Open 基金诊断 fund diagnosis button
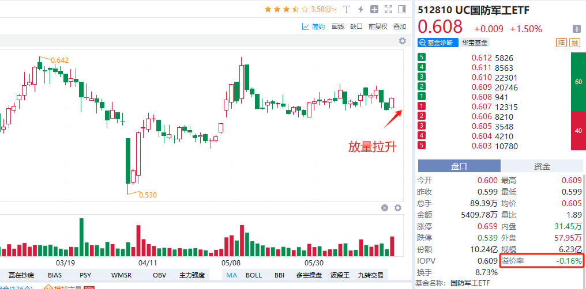586x289 pixels. click(x=438, y=43)
